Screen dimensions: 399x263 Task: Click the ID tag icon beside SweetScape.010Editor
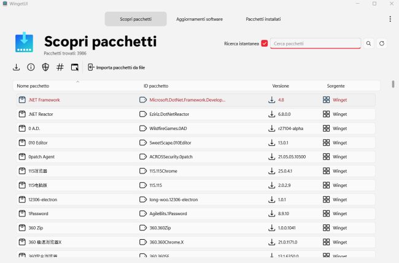point(143,143)
